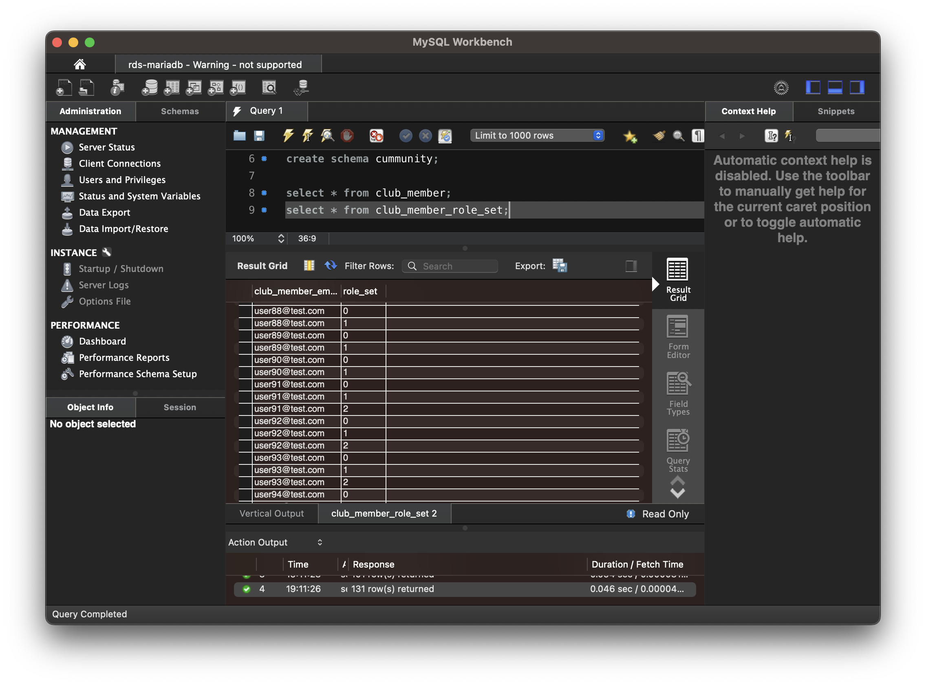Open find panel magnifier icon
Screen dimensions: 926x685
pyautogui.click(x=679, y=136)
